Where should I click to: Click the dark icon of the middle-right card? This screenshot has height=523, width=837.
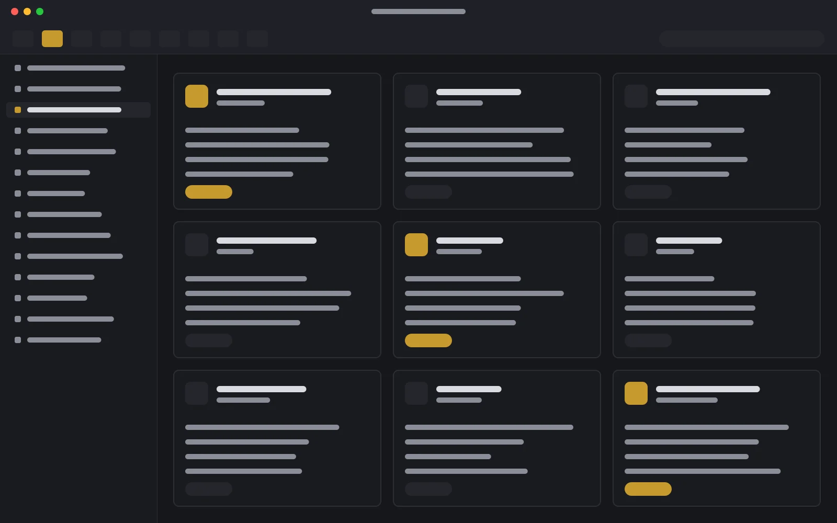pyautogui.click(x=636, y=245)
